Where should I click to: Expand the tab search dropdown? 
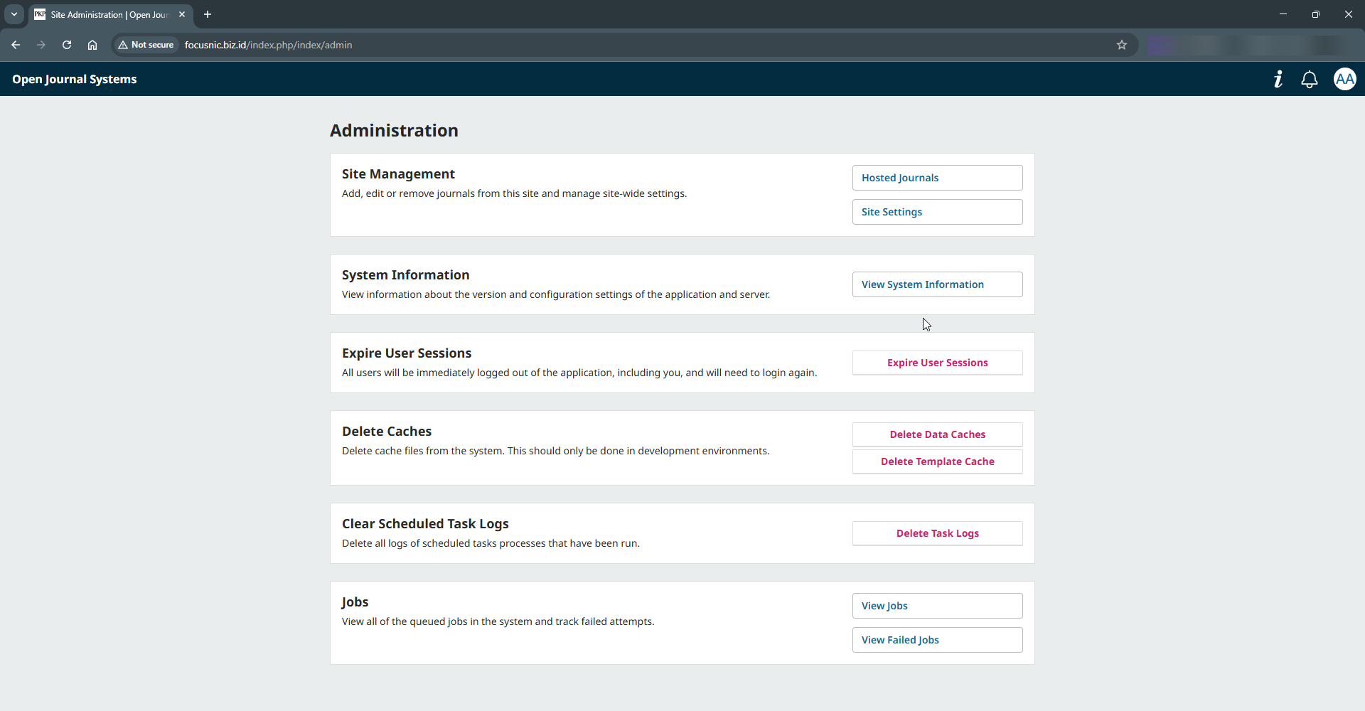coord(14,14)
